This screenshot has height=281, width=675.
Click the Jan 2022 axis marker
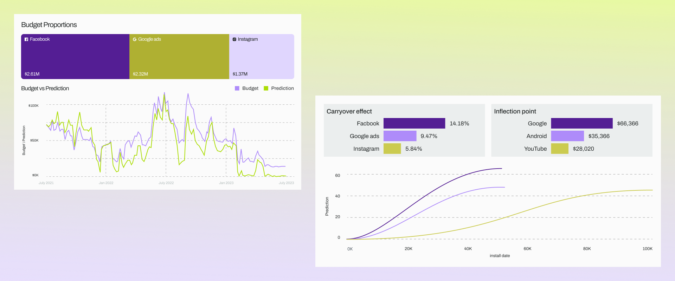(x=106, y=183)
